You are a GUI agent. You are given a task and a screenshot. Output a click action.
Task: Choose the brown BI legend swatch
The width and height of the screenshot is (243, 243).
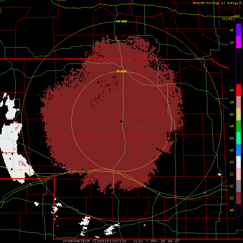click(x=238, y=198)
